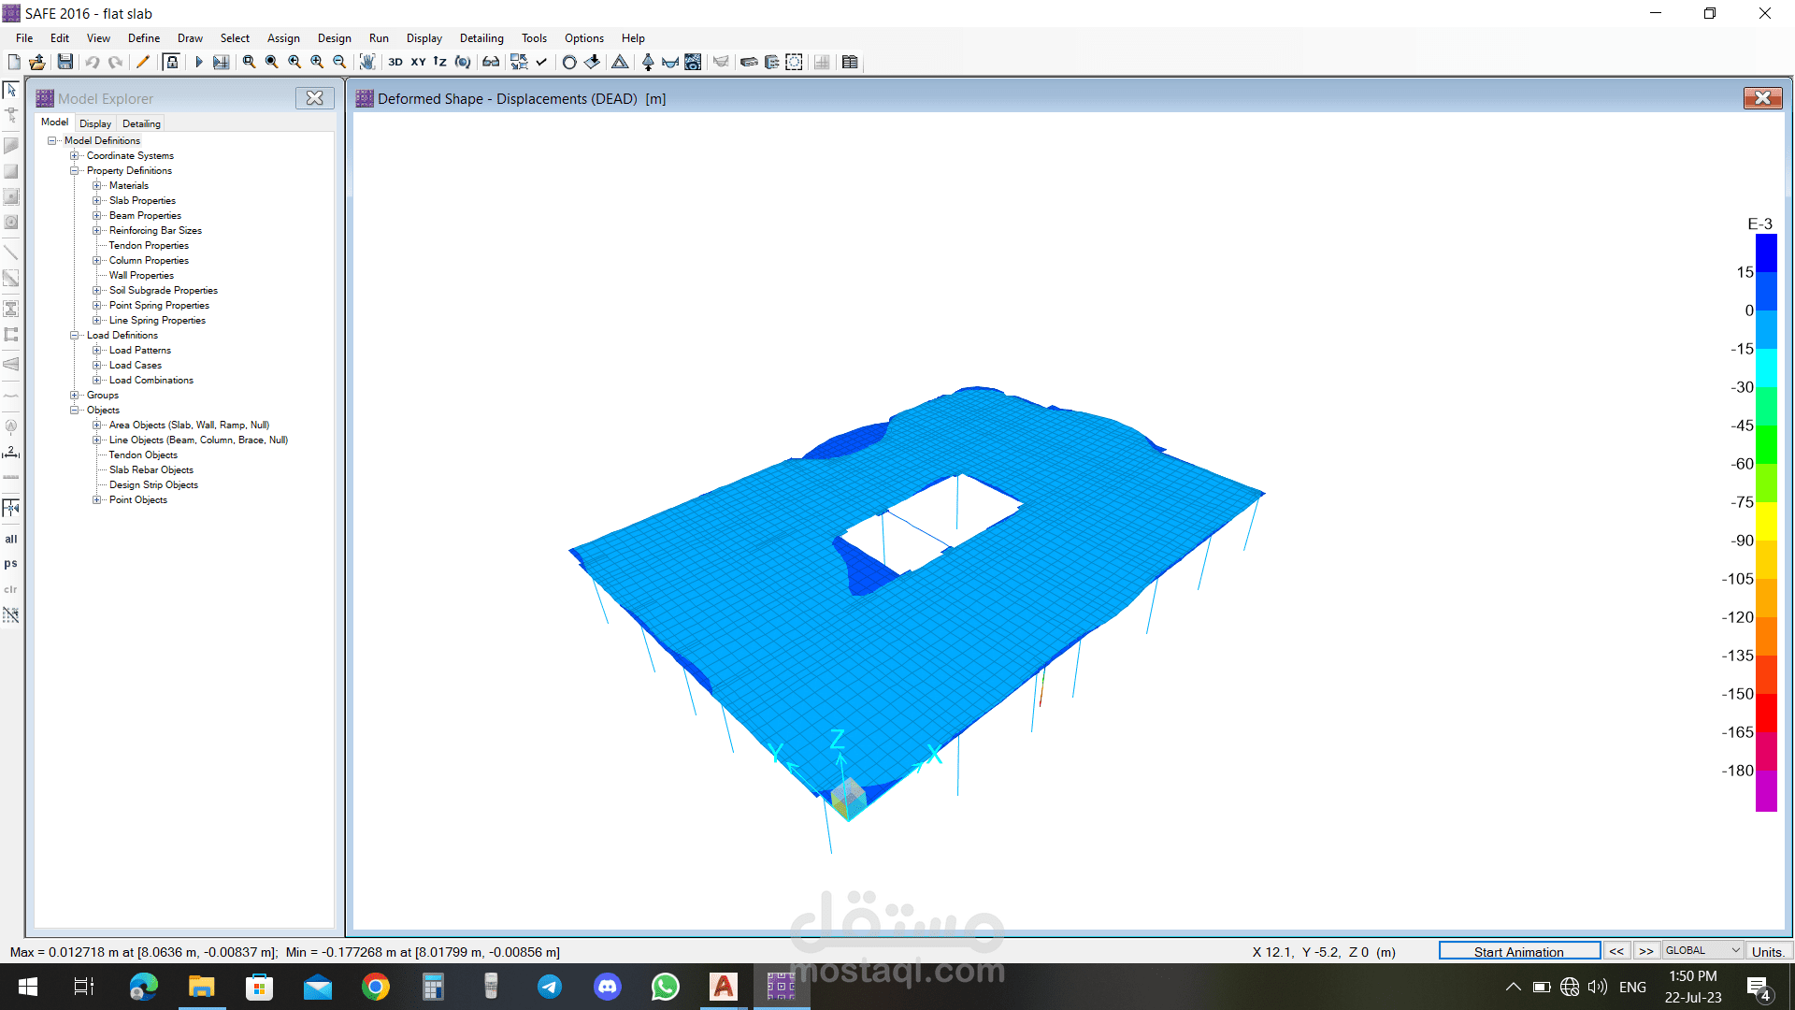Click the next step >> button

point(1646,951)
